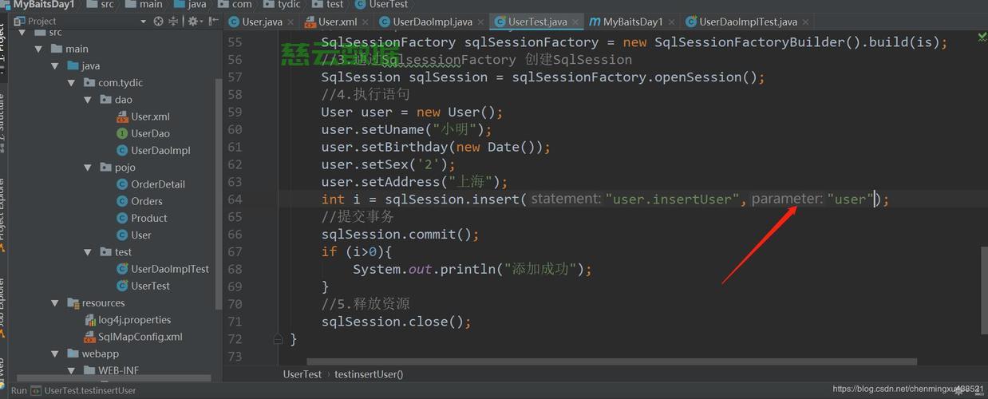Click testinsertUser() breadcrumb at editor bottom
The image size is (988, 399).
tap(369, 373)
